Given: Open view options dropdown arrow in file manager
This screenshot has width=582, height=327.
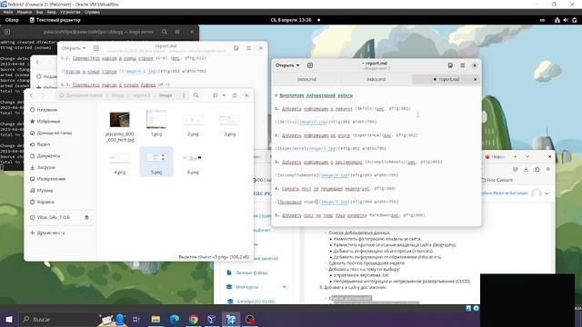Looking at the screenshot, I should click(224, 95).
